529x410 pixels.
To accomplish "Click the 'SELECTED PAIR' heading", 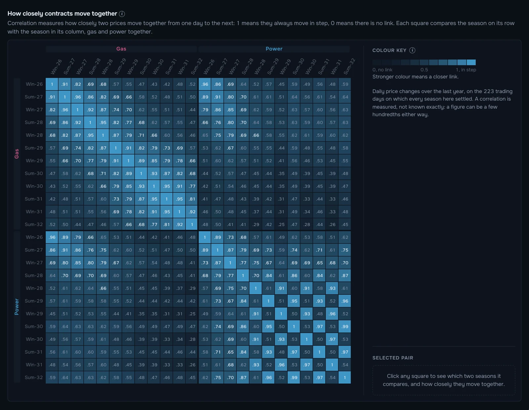I will click(x=393, y=358).
